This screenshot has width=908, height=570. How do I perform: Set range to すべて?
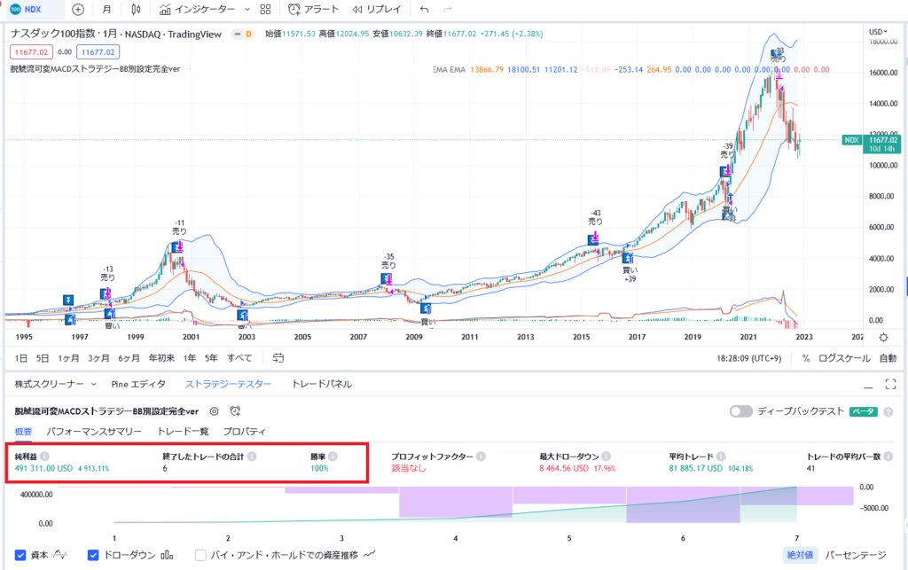pyautogui.click(x=239, y=358)
